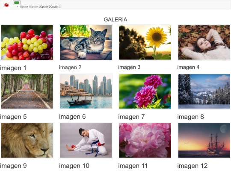Image resolution: width=231 pixels, height=173 pixels.
Task: Open the tree-lined road thumbnail
Action: (27, 91)
